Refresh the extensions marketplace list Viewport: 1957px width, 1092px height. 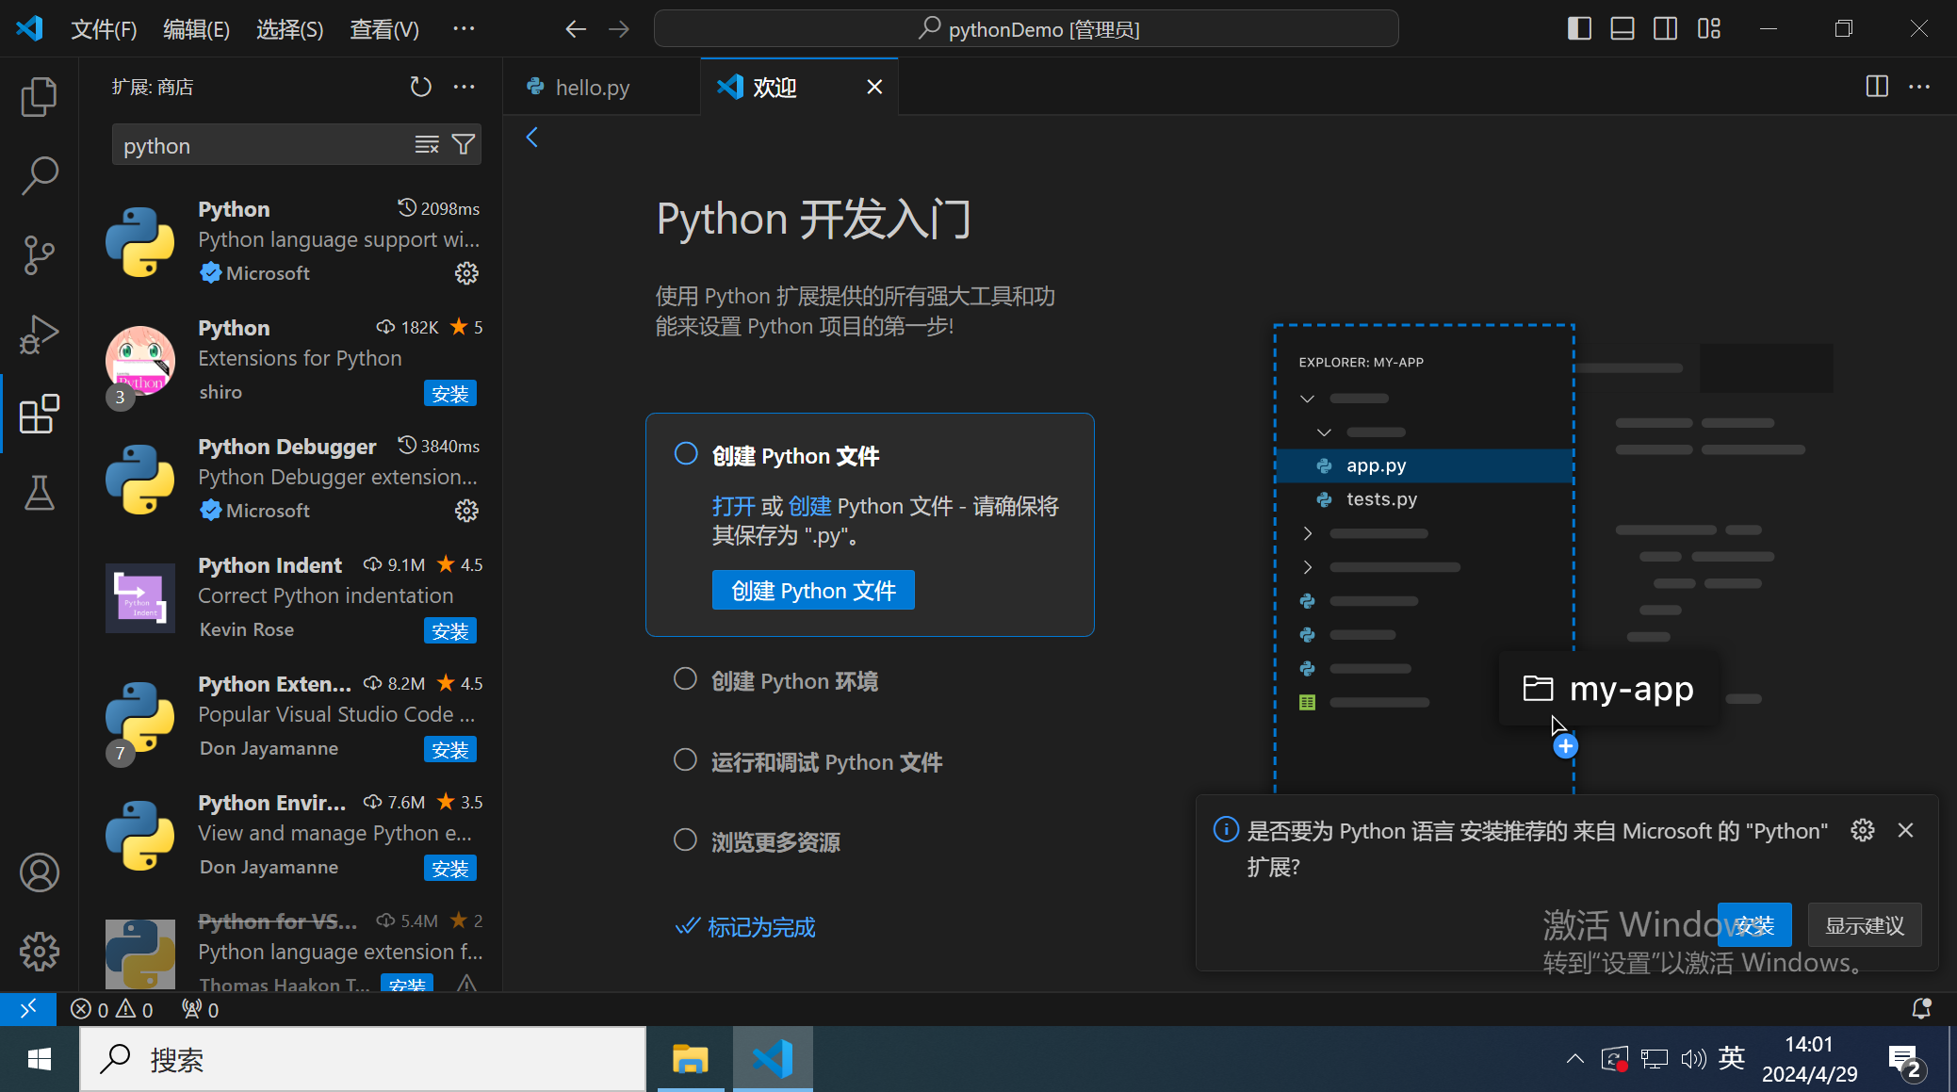click(420, 87)
